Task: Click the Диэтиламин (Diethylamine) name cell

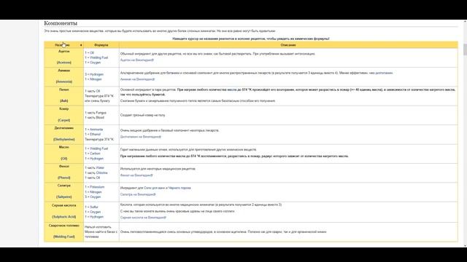Action: pos(63,135)
